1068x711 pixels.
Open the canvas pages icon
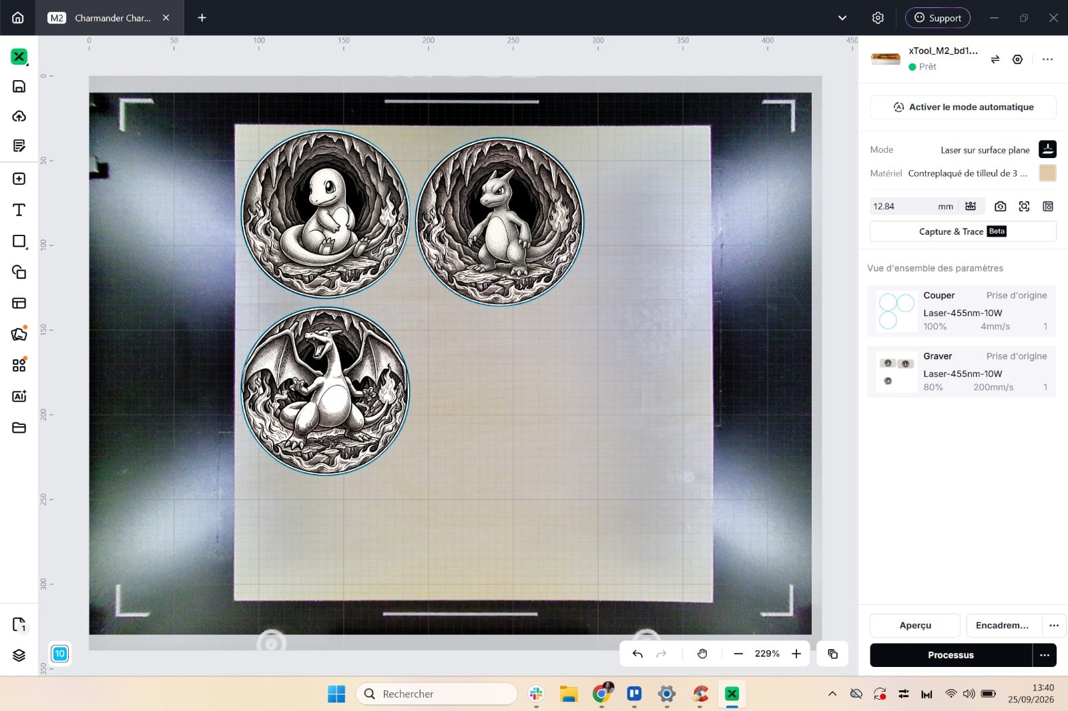(19, 625)
